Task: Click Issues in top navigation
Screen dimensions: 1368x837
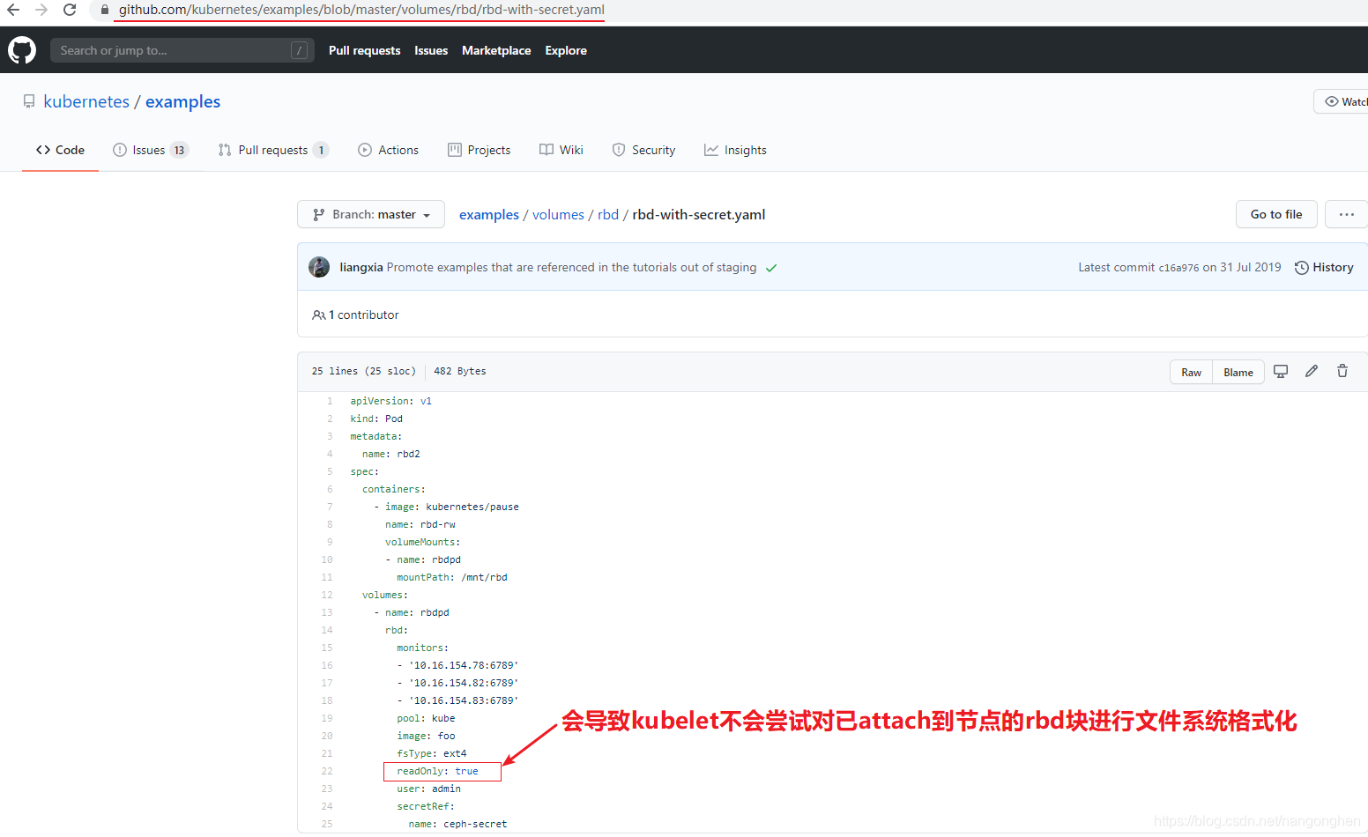Action: pyautogui.click(x=431, y=50)
